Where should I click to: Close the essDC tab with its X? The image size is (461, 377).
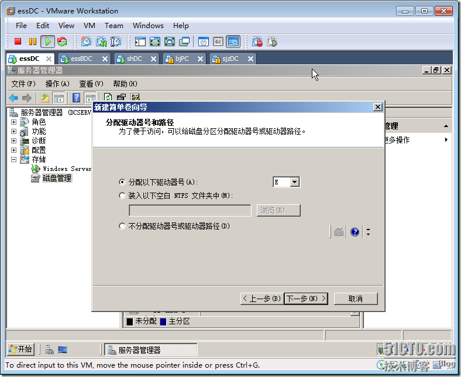pos(49,59)
